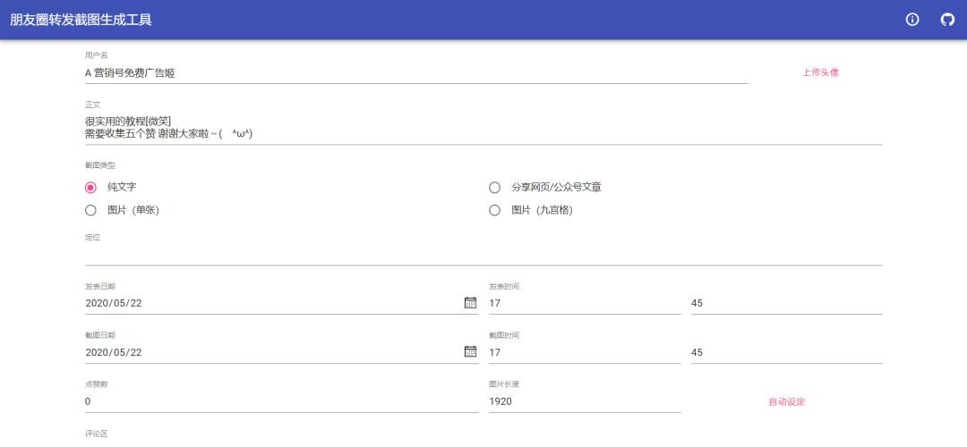This screenshot has width=967, height=447.
Task: Click the 截图时间 hour field
Action: 584,352
